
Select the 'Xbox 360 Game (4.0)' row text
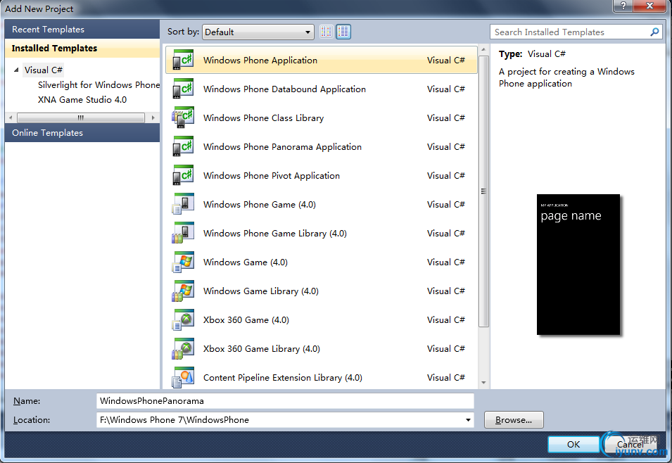pyautogui.click(x=246, y=319)
